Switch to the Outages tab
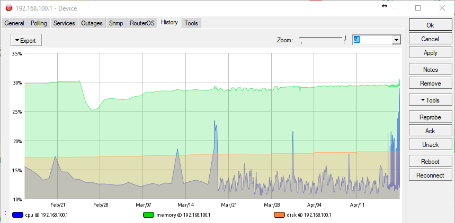The width and height of the screenshot is (455, 223). pyautogui.click(x=92, y=23)
